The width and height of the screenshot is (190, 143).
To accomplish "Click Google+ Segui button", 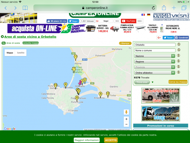I will point(104,21).
